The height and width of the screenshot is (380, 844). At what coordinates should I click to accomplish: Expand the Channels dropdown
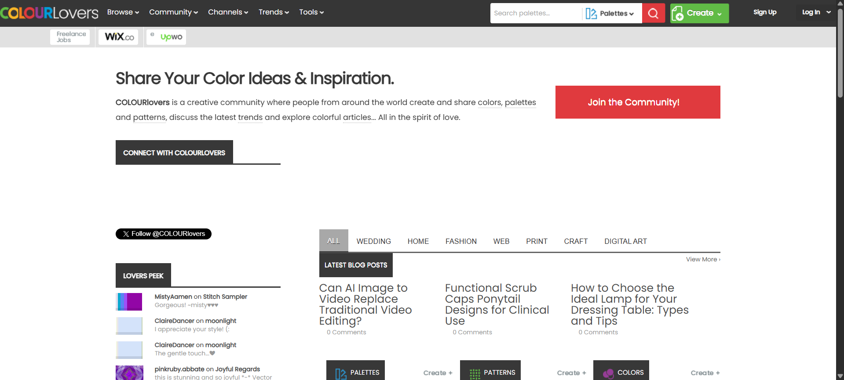[228, 12]
